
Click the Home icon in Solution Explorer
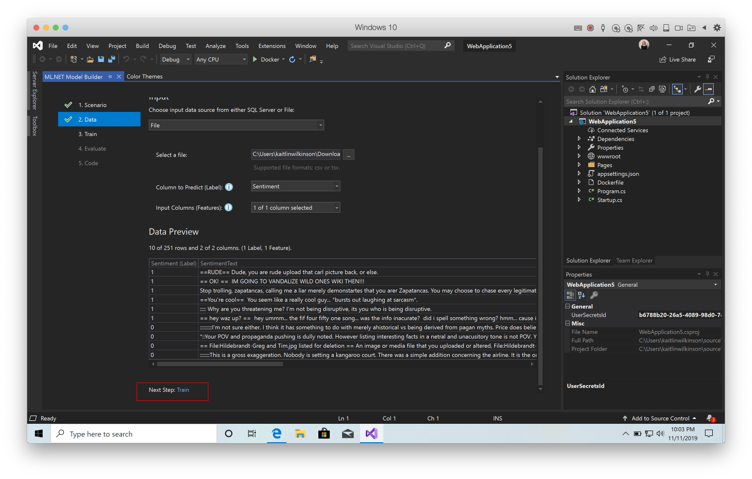click(x=592, y=89)
